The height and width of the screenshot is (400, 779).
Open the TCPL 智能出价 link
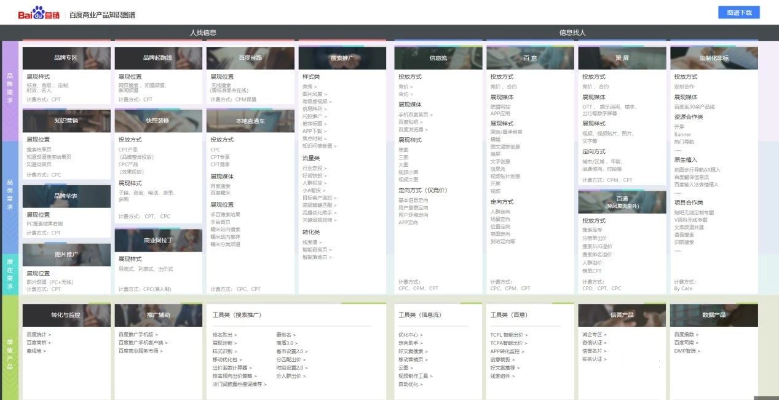(x=509, y=335)
